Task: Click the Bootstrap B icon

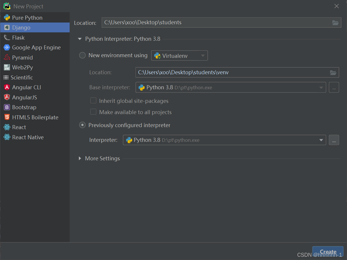Action: (x=7, y=107)
